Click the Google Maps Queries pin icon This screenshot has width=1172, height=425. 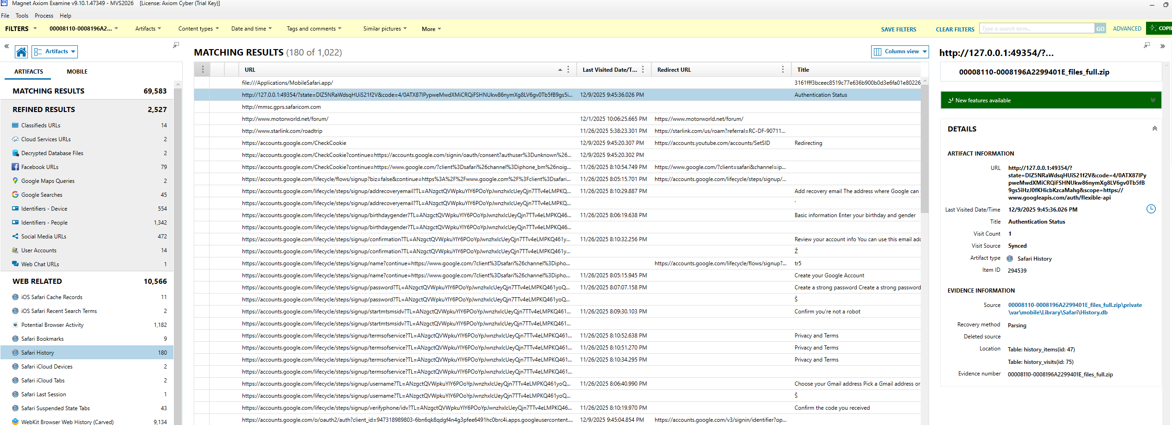15,181
